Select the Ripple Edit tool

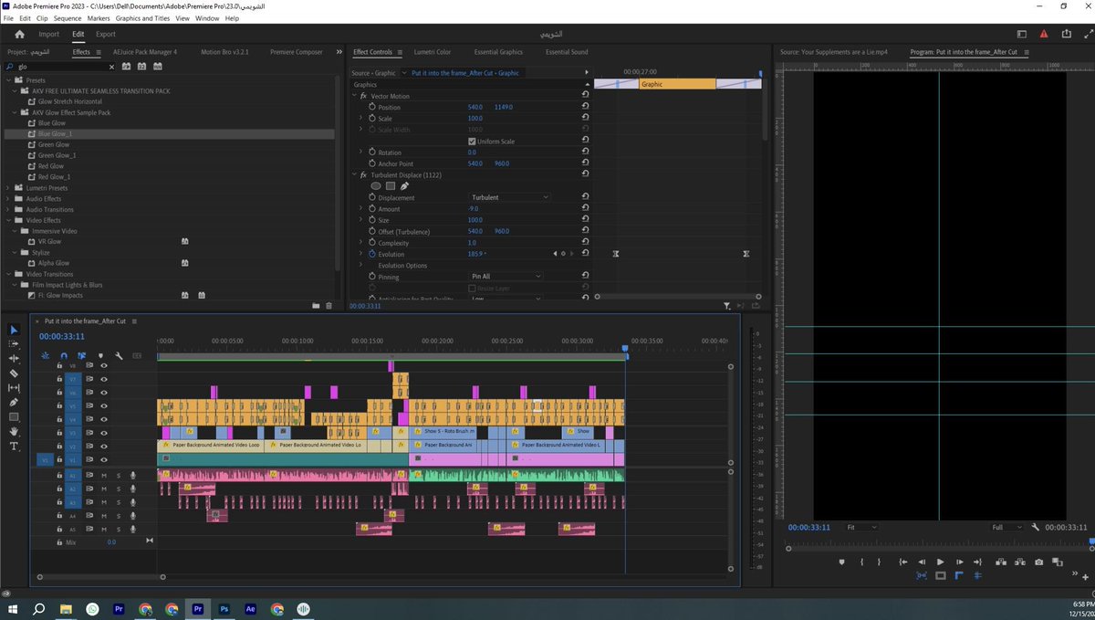pos(14,359)
